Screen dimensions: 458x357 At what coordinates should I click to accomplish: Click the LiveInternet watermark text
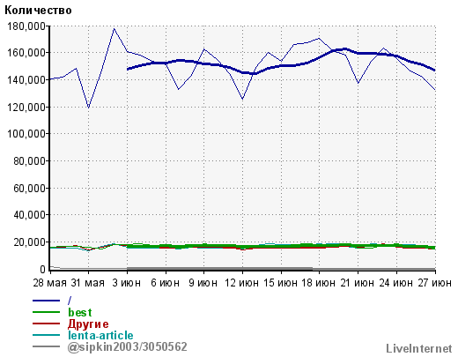click(419, 348)
